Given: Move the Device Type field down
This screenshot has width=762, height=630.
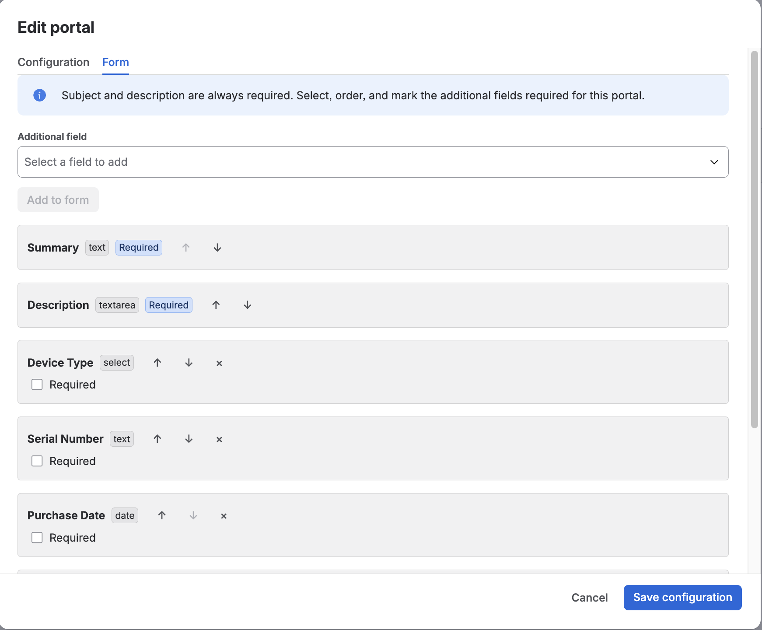Looking at the screenshot, I should pyautogui.click(x=189, y=363).
